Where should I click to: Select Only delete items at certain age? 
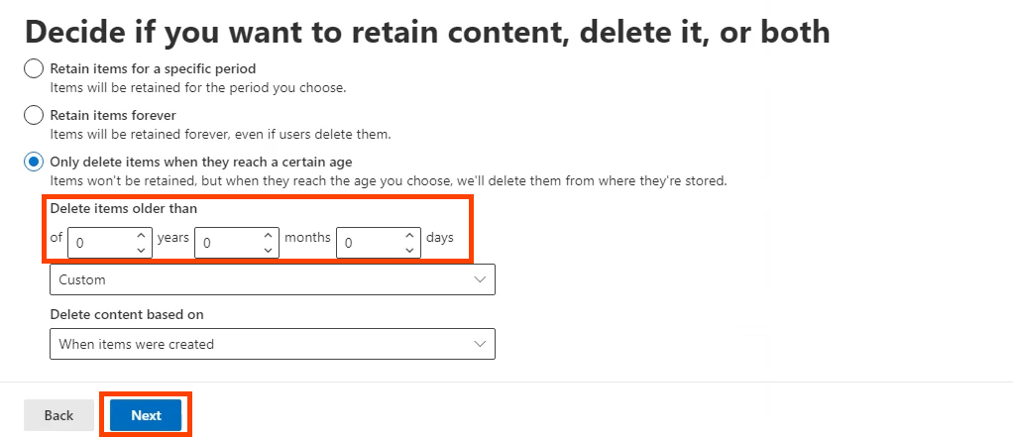tap(34, 162)
